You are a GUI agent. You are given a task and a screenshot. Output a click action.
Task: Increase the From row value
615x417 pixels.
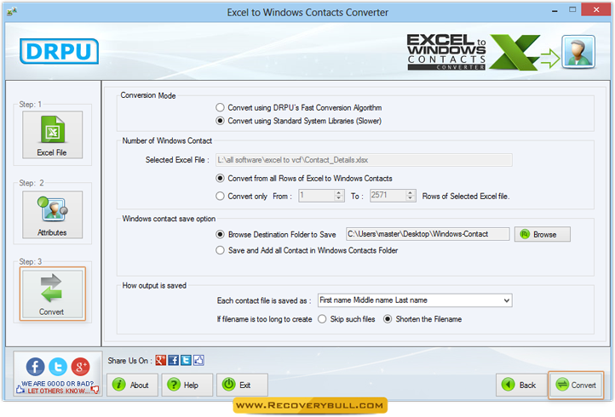pos(339,192)
